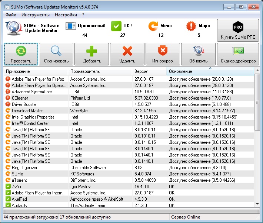263x223 pixels.
Task: Click update text (3.5.0.44266) cell
Action: [202, 180]
